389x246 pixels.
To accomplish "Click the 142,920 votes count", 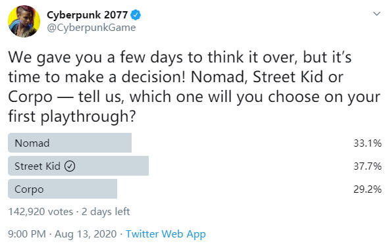I will (x=41, y=212).
